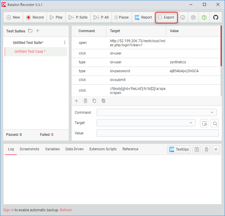Open the Report button
225x216 pixels.
click(x=143, y=17)
